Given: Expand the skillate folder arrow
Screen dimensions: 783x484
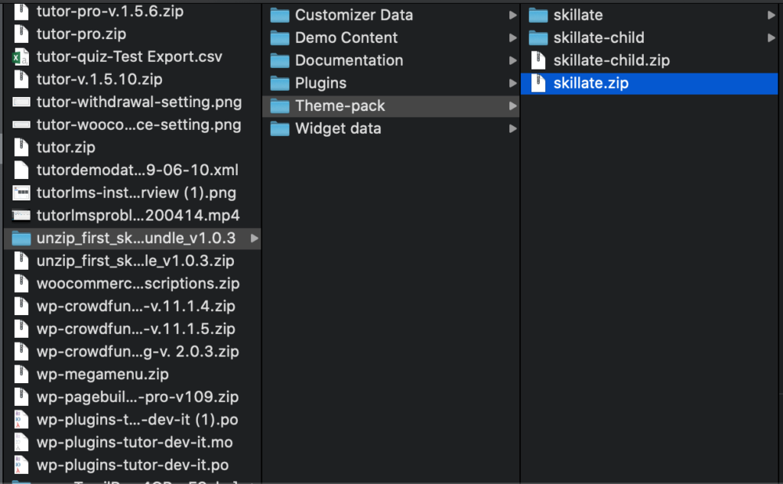Looking at the screenshot, I should click(x=771, y=15).
